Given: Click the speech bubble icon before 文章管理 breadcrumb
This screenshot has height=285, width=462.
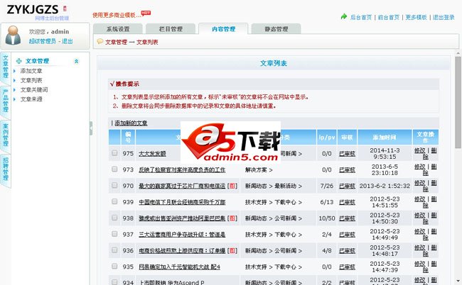Looking at the screenshot, I should 100,41.
